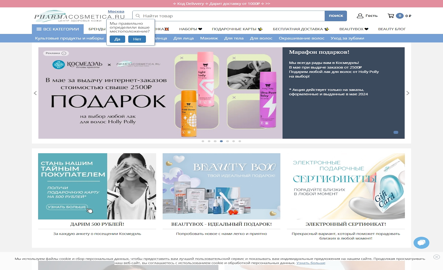
Task: Open the Beauty Блог menu item
Action: point(392,29)
